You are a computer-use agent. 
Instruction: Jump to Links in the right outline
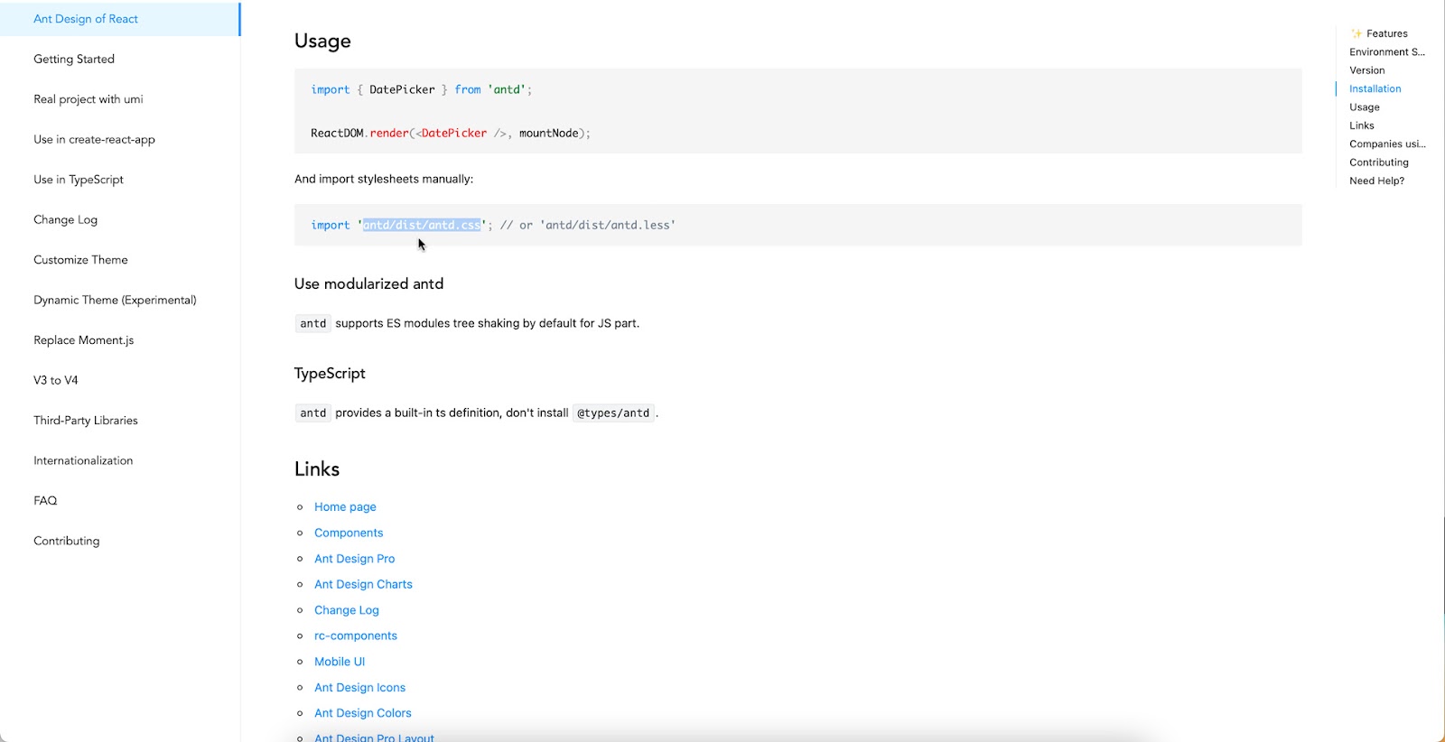point(1362,126)
